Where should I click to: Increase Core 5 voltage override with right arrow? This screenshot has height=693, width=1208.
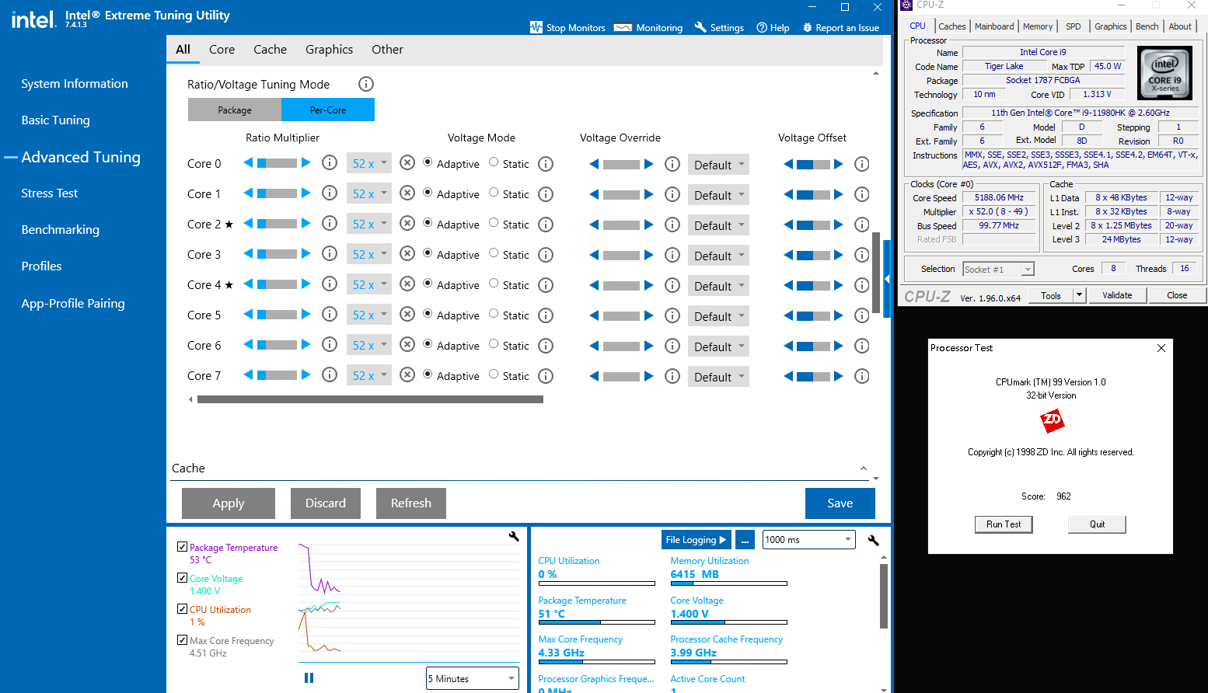(x=649, y=315)
